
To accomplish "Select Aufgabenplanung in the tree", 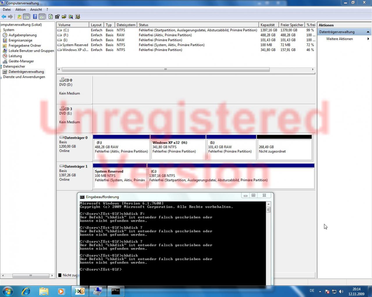I will [x=22, y=35].
